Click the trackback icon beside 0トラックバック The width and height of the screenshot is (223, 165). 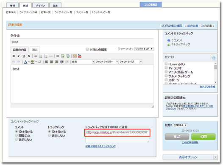coord(169,45)
